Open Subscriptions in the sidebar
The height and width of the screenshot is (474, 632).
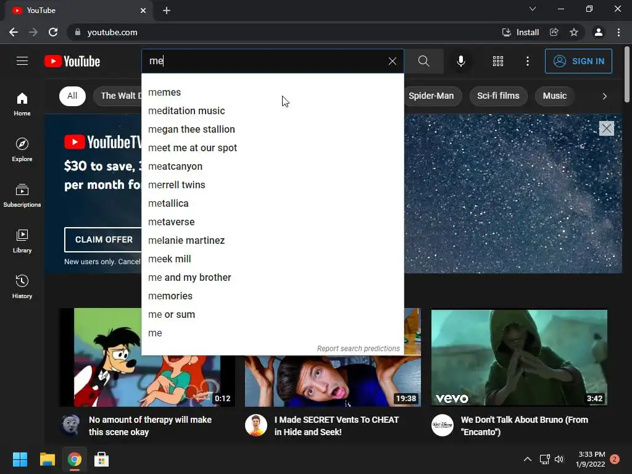[22, 196]
